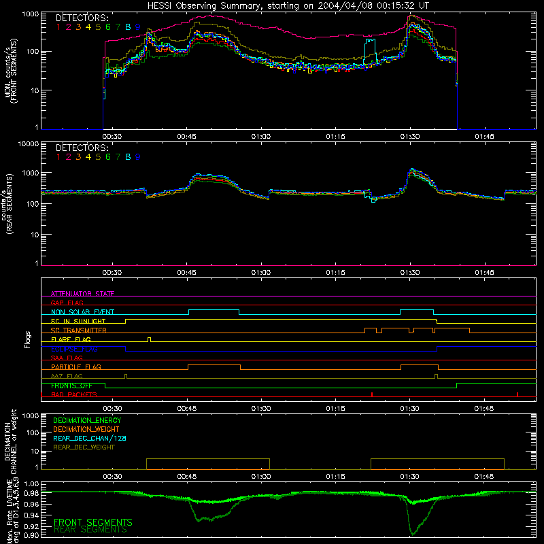The height and width of the screenshot is (544, 544).
Task: Click the vertical 'Flags' axis title
Action: tap(28, 339)
